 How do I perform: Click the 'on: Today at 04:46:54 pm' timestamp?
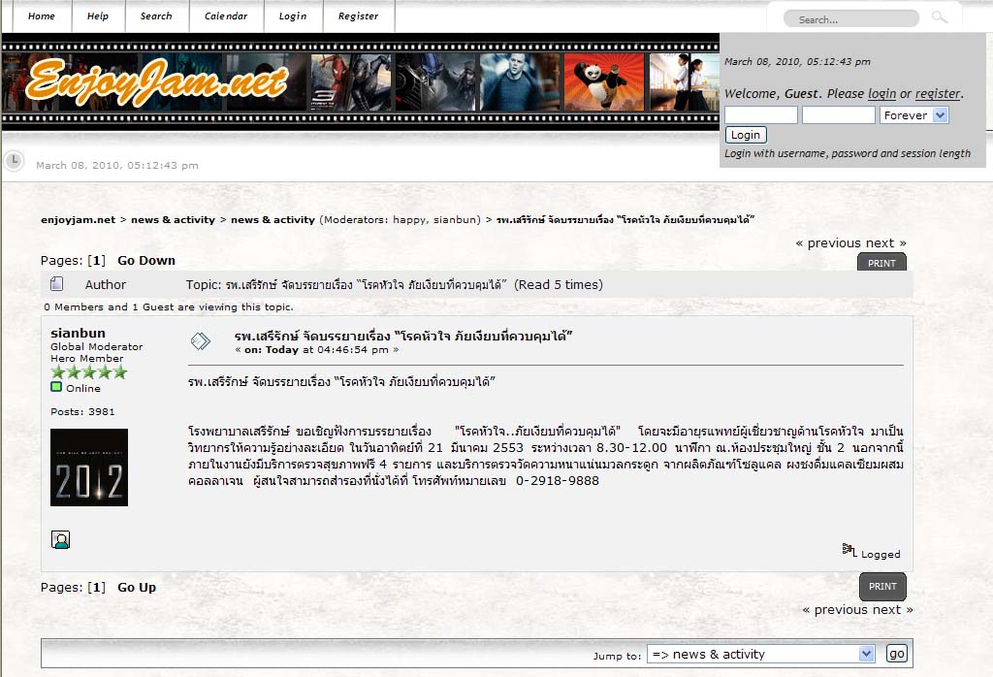(317, 349)
